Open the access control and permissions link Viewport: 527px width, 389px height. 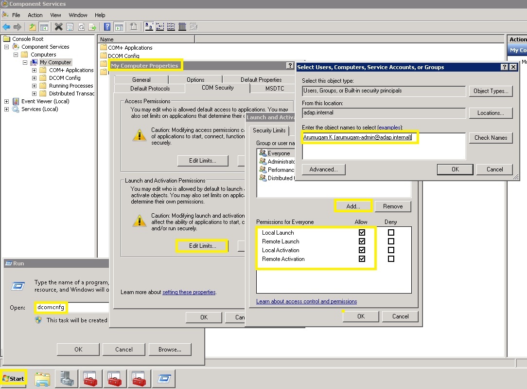(x=306, y=301)
